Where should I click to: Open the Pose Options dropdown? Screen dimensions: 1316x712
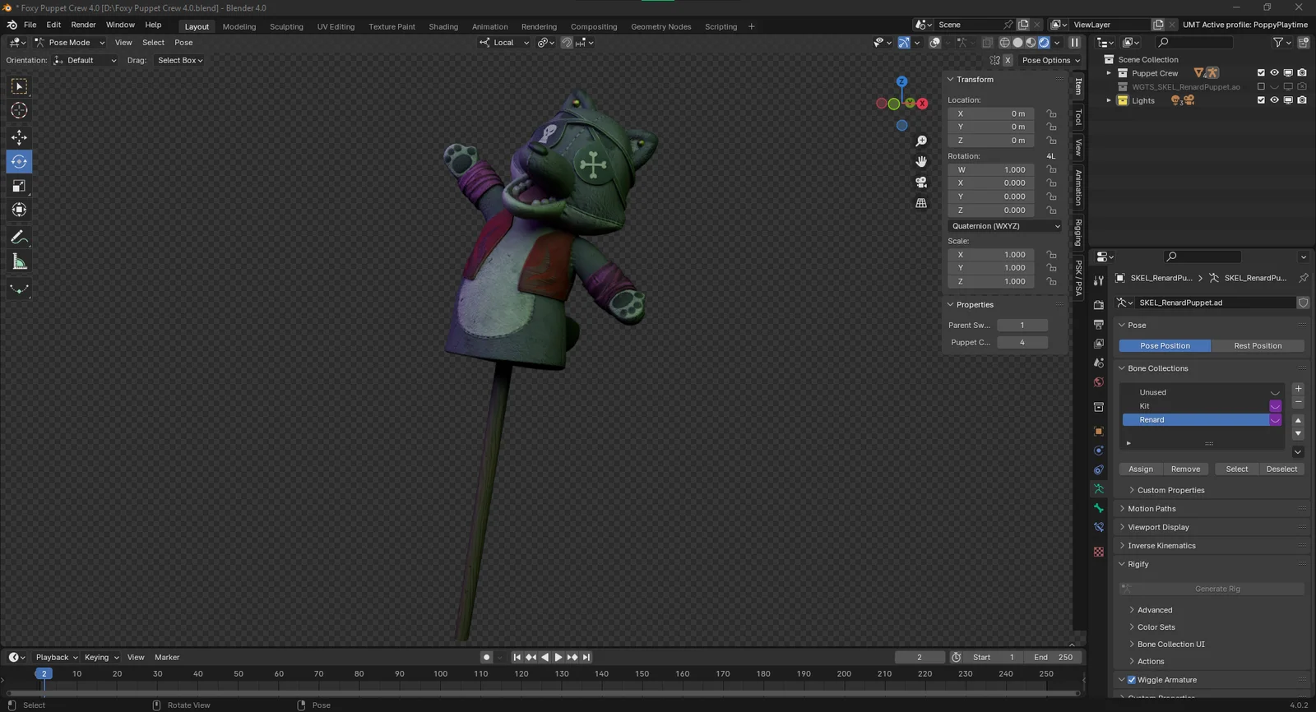click(1051, 60)
